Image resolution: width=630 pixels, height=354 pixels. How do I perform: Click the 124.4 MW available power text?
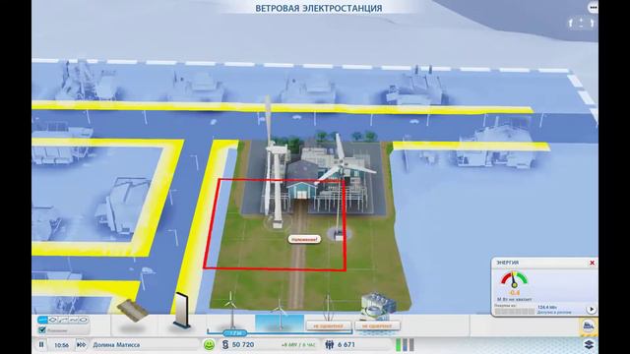pos(547,307)
